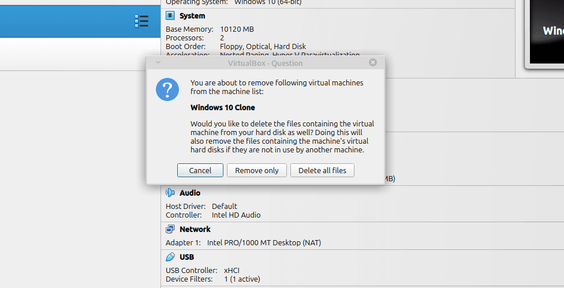Click the Network adapters icon
Image resolution: width=564 pixels, height=288 pixels.
point(170,229)
